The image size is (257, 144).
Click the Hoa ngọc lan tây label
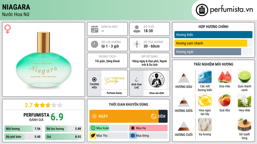pyautogui.click(x=205, y=112)
